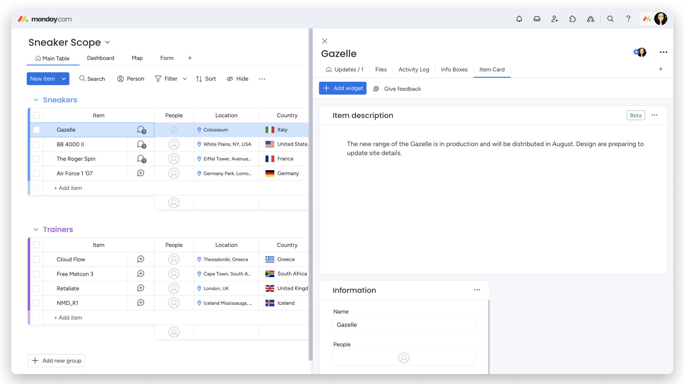Check the Free Metcon 3 checkbox
This screenshot has width=684, height=384.
(36, 274)
